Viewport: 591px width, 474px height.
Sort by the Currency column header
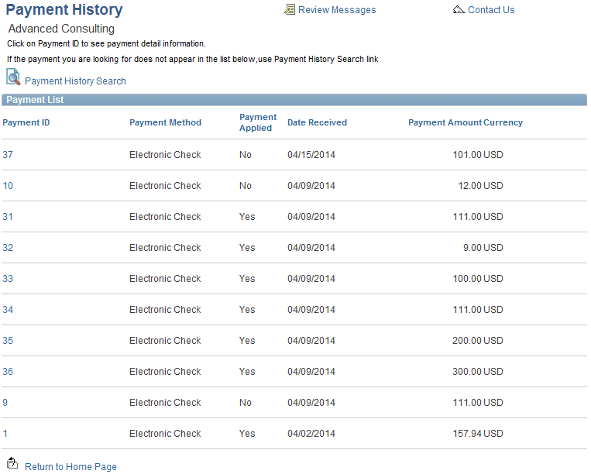click(503, 122)
